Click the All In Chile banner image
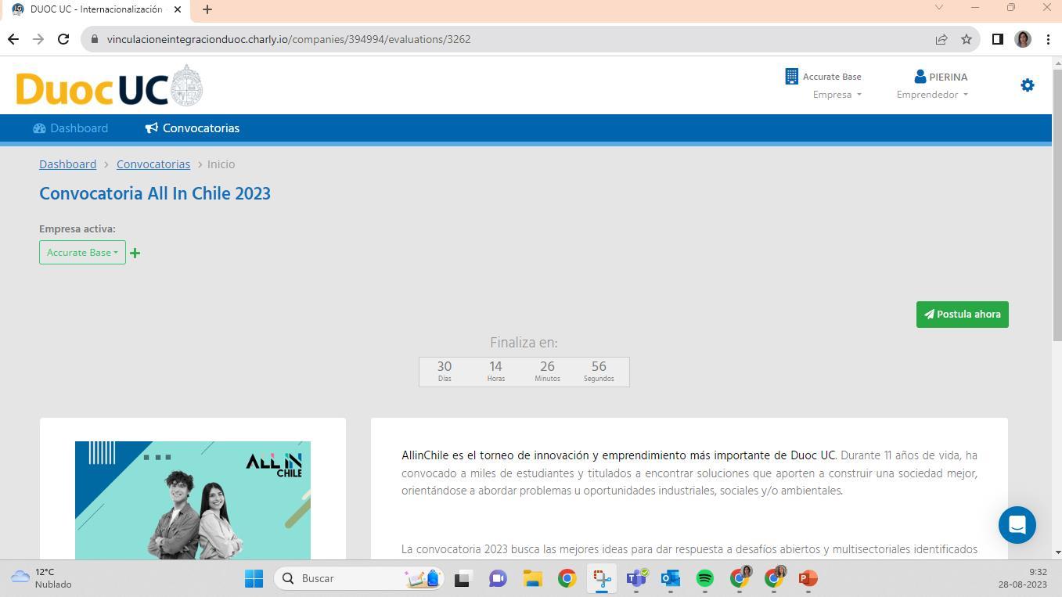 [x=193, y=500]
